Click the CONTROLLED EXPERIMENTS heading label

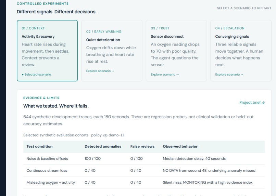pyautogui.click(x=42, y=4)
